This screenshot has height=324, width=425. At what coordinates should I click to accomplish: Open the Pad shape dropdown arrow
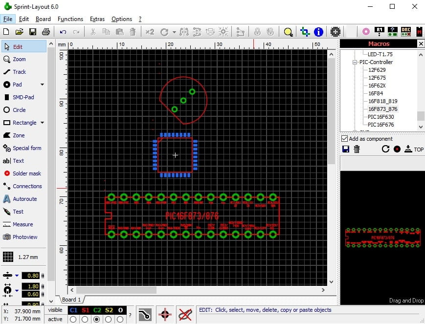pyautogui.click(x=42, y=85)
